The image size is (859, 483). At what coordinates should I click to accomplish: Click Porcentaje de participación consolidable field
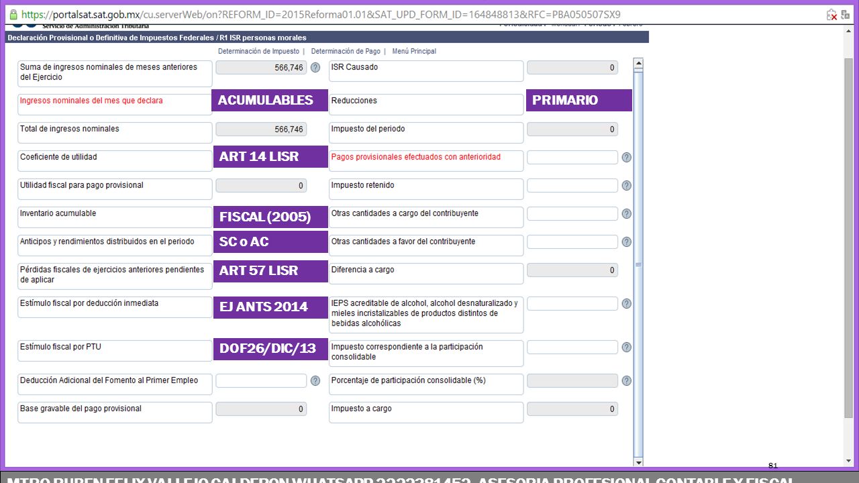pyautogui.click(x=572, y=381)
